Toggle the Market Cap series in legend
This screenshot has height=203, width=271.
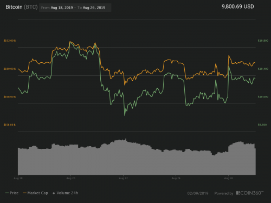[x=35, y=193]
